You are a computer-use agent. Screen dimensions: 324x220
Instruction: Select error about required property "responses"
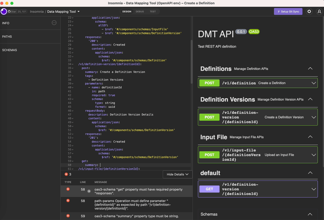[x=138, y=191]
